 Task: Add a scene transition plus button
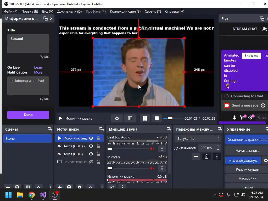(x=196, y=157)
